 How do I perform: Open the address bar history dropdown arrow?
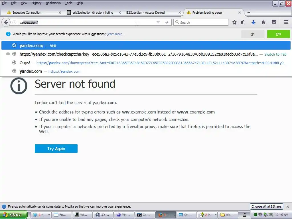tap(158, 22)
